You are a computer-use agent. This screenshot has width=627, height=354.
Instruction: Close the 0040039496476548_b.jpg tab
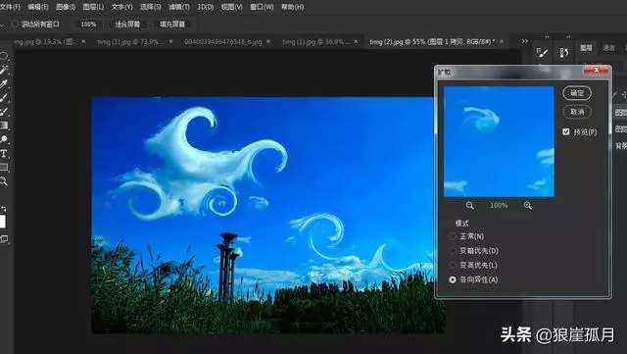[x=268, y=41]
